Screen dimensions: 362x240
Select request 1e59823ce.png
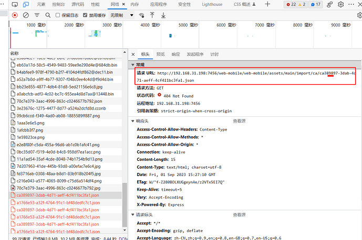[66, 137]
